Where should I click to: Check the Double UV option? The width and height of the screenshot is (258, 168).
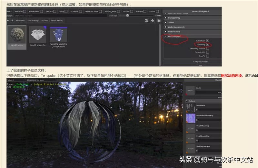(x=208, y=52)
